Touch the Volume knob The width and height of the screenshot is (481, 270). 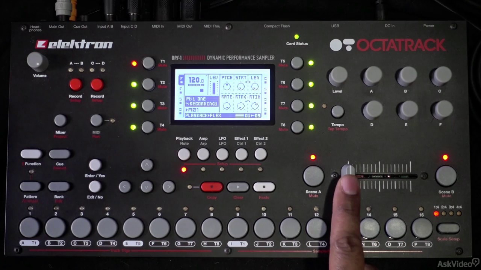(37, 61)
